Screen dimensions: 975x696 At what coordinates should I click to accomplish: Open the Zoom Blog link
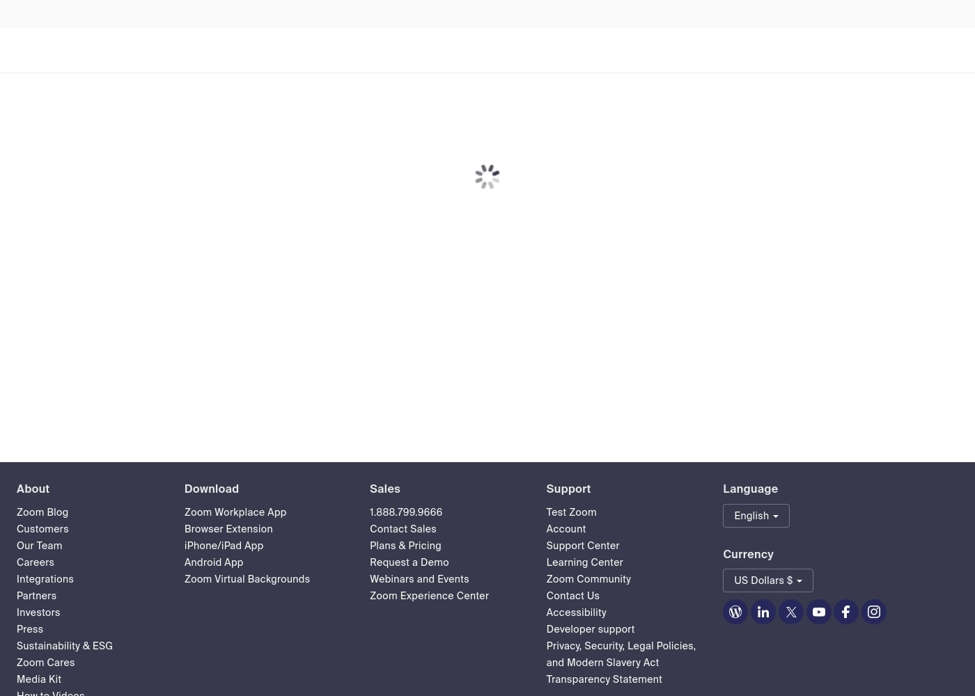point(42,512)
